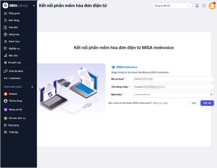Open the chat bubble icon in header

click(204, 6)
